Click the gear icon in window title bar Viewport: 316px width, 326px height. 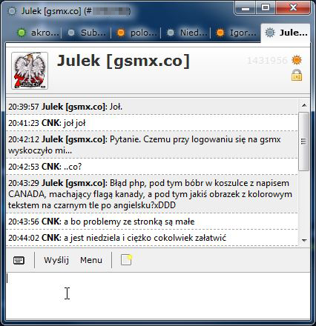[x=12, y=11]
